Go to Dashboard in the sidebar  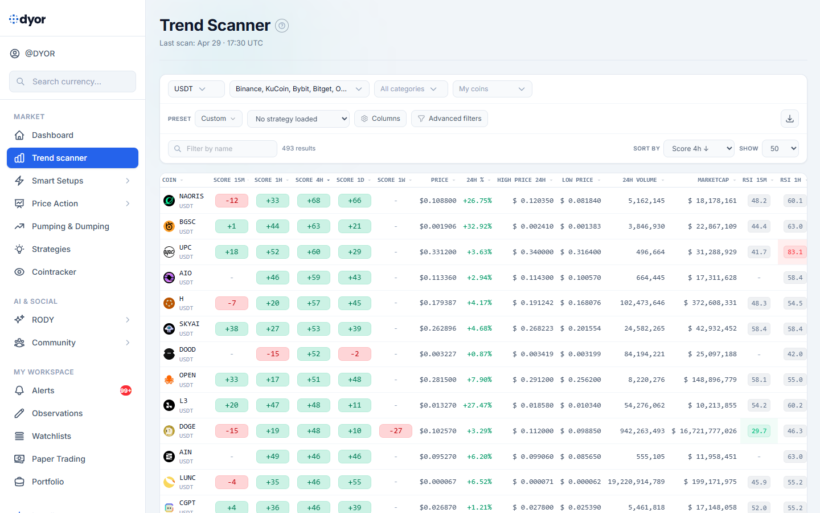pyautogui.click(x=52, y=135)
